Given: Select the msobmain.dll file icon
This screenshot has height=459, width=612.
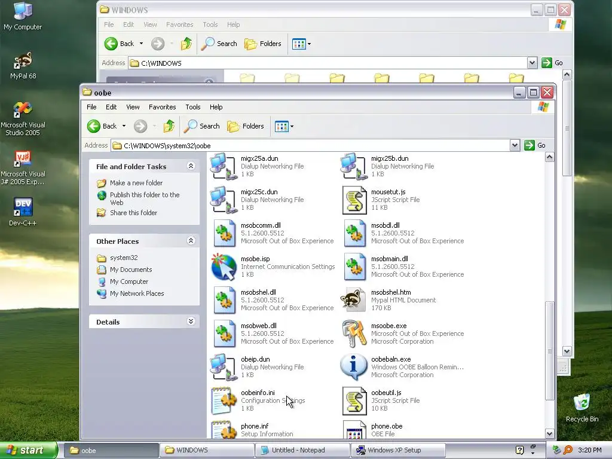Looking at the screenshot, I should tap(355, 267).
